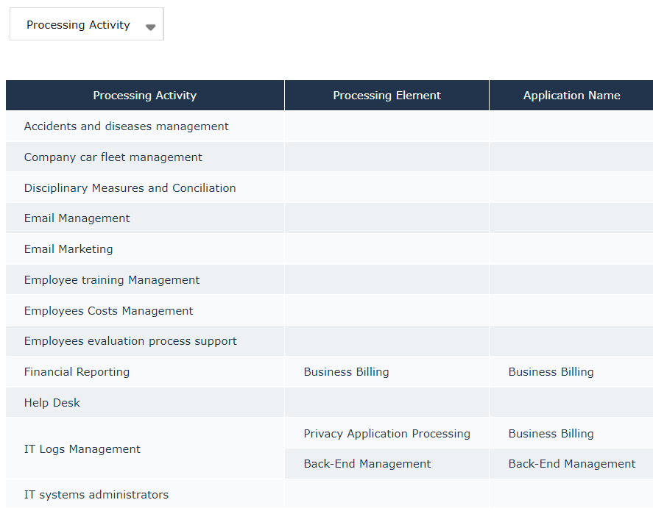Select the Email Marketing activity
Screen dimensions: 653x511
click(x=68, y=249)
